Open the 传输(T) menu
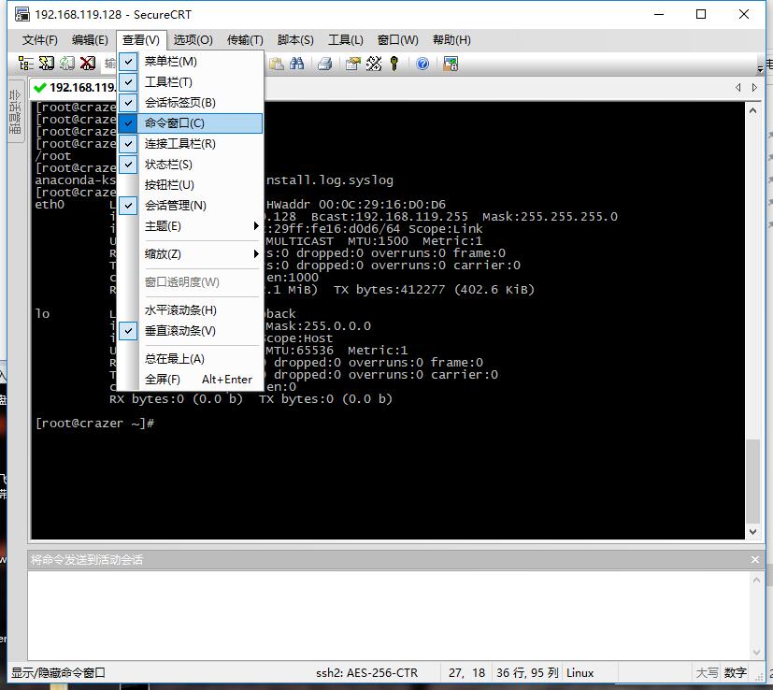This screenshot has width=773, height=690. pos(245,40)
